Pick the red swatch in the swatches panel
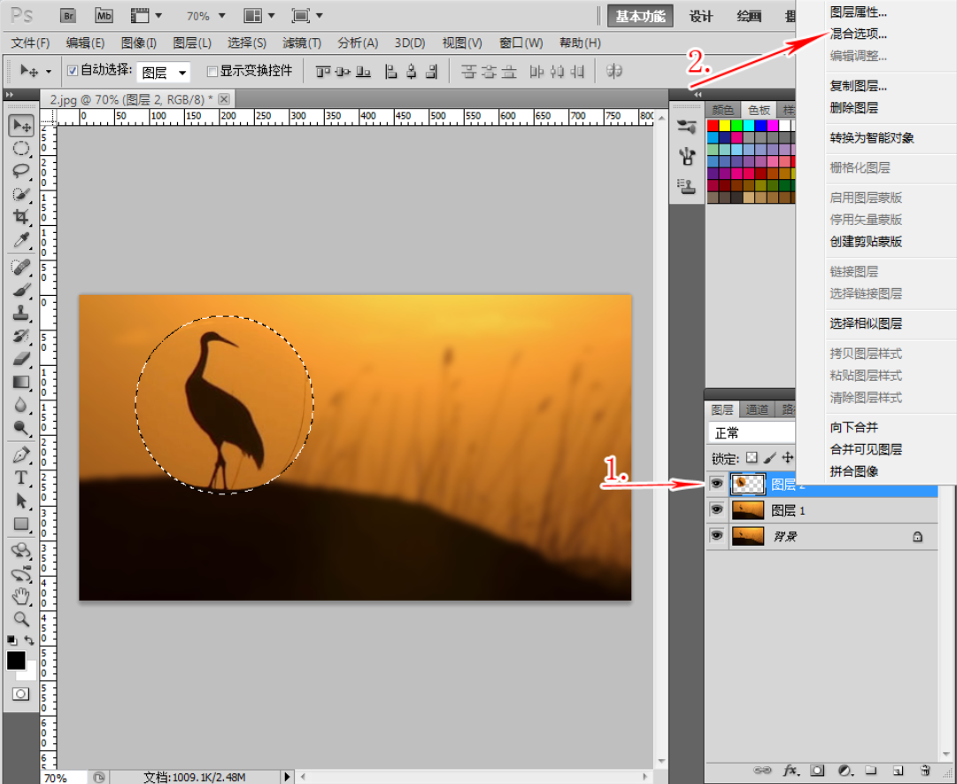The height and width of the screenshot is (784, 957). click(x=713, y=125)
